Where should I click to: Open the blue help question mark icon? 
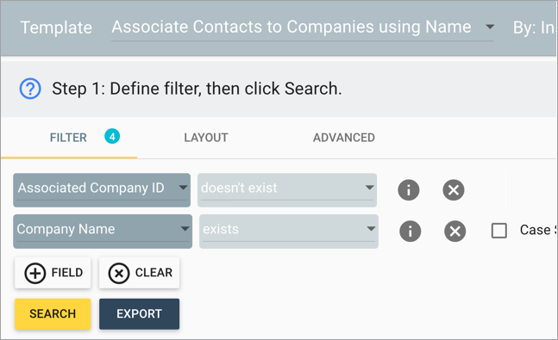point(30,89)
